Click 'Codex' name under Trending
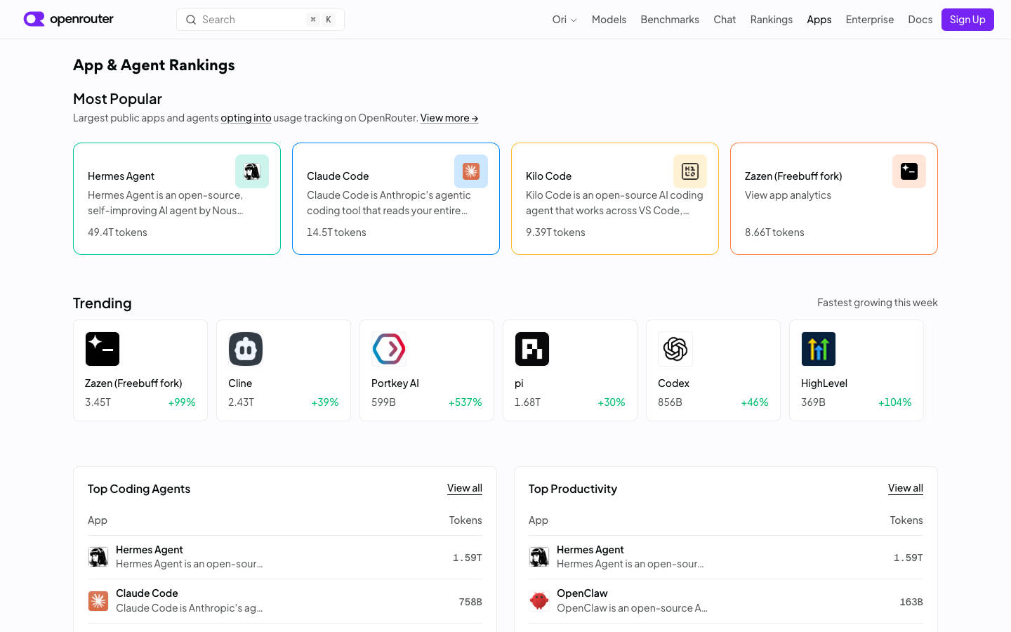 [x=673, y=383]
